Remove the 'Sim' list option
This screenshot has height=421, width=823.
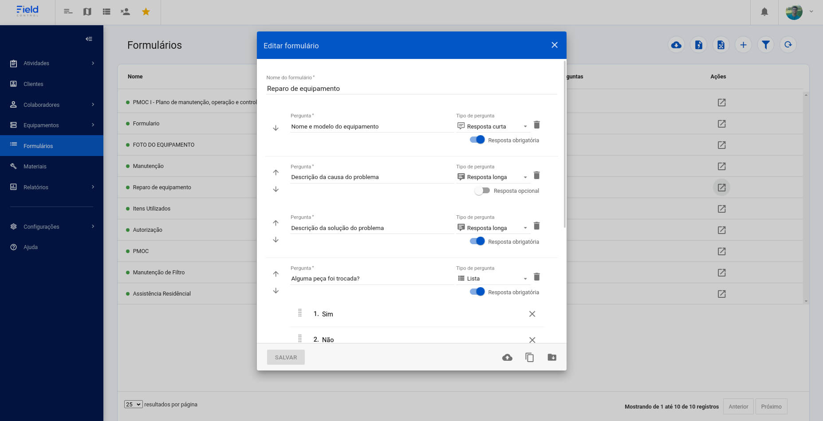532,314
